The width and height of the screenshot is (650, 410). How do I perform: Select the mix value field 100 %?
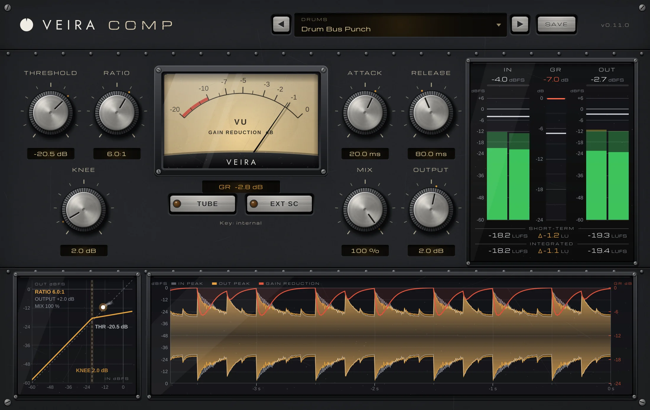[365, 251]
